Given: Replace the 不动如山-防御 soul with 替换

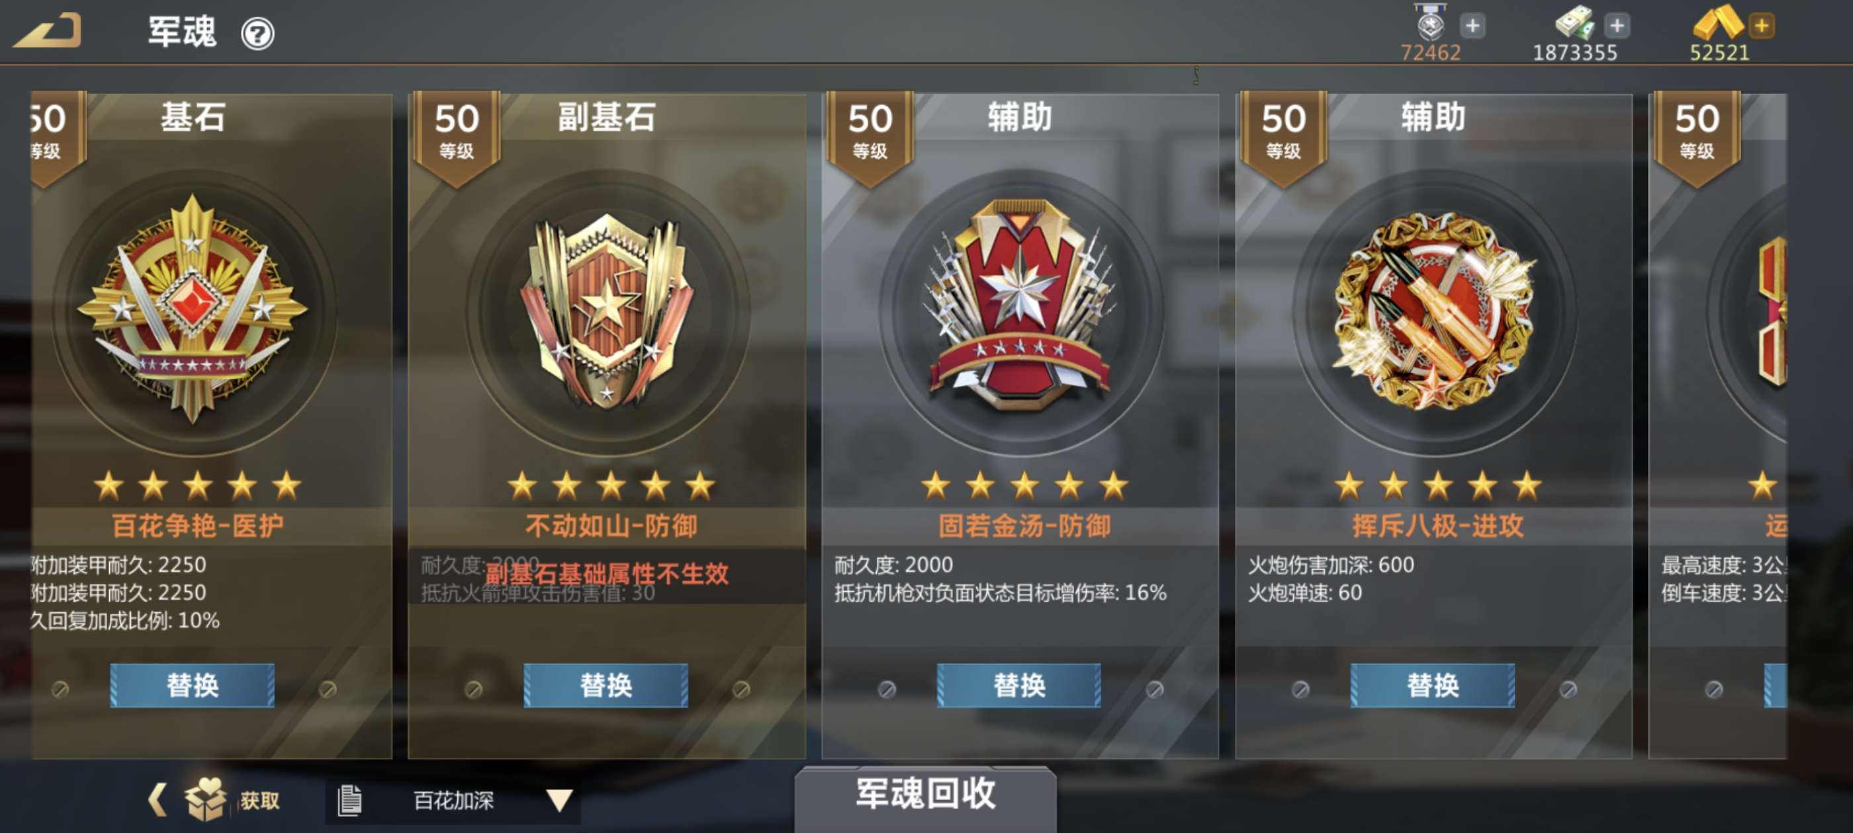Looking at the screenshot, I should point(606,684).
